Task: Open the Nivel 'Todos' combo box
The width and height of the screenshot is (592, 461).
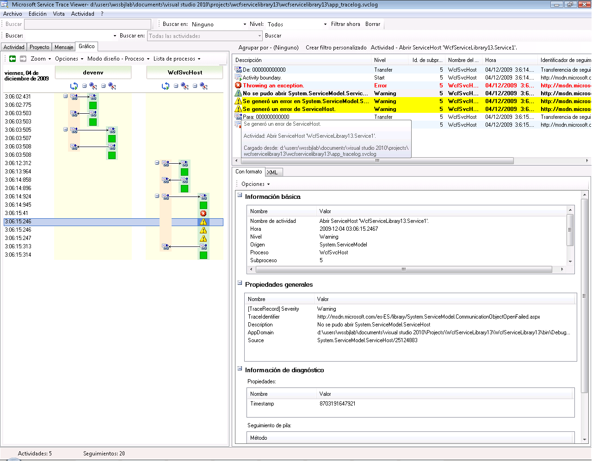Action: coord(296,24)
